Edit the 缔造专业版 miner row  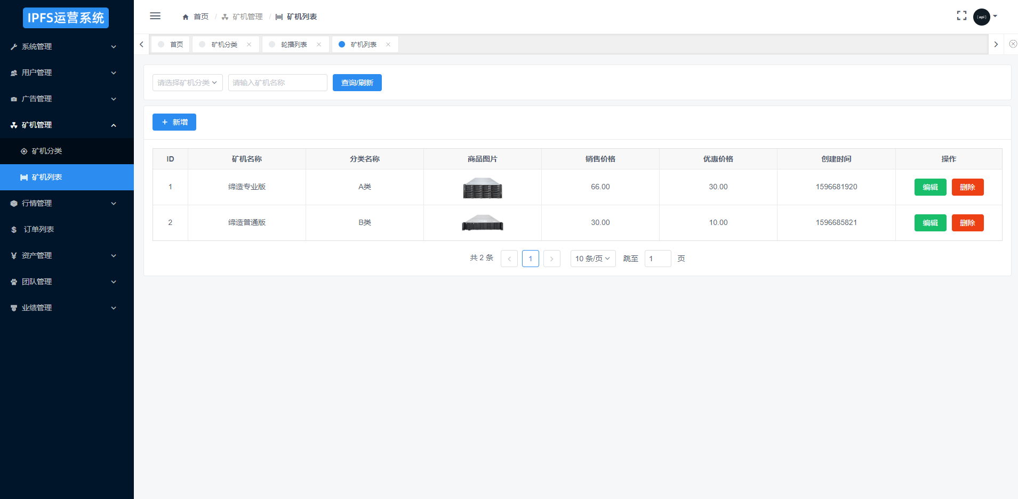tap(930, 187)
